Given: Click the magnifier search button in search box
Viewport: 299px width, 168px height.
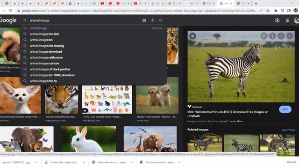Looking at the screenshot, I should click(161, 21).
